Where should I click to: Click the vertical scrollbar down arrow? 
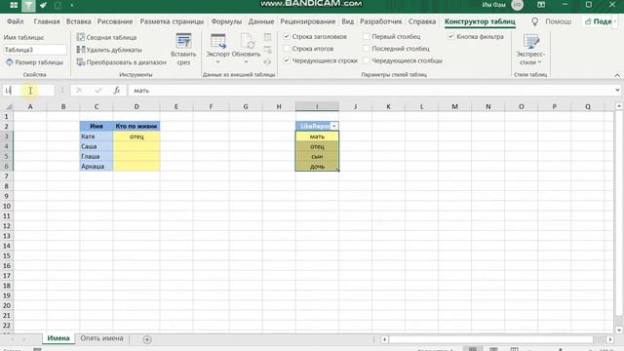pos(619,330)
